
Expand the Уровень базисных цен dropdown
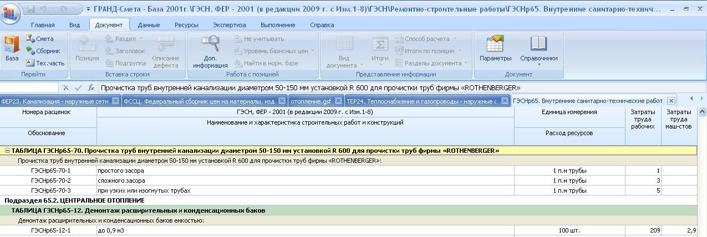[274, 51]
